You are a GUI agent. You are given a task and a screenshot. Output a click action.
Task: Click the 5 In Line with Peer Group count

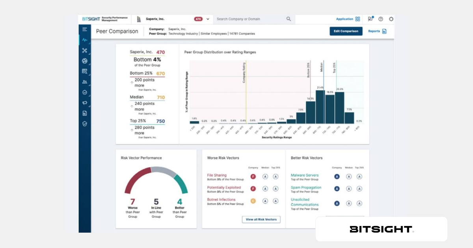[x=156, y=202]
